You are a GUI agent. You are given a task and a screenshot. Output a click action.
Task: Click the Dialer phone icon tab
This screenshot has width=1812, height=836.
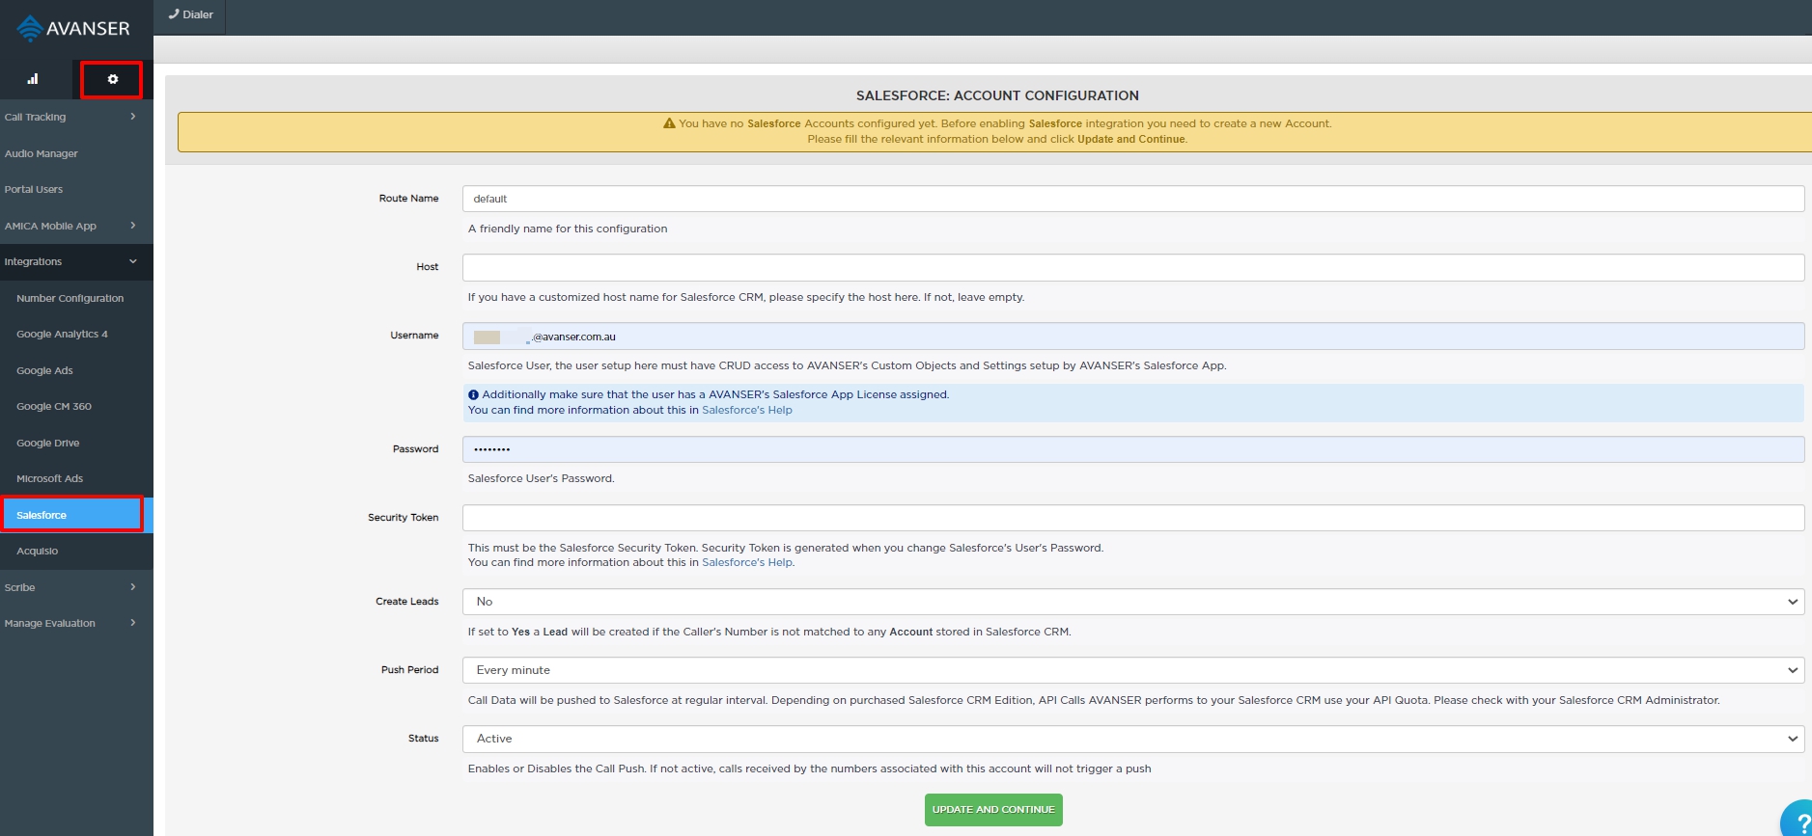(x=190, y=15)
